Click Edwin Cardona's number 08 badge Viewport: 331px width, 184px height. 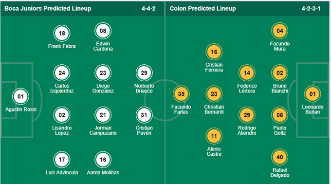(x=103, y=31)
